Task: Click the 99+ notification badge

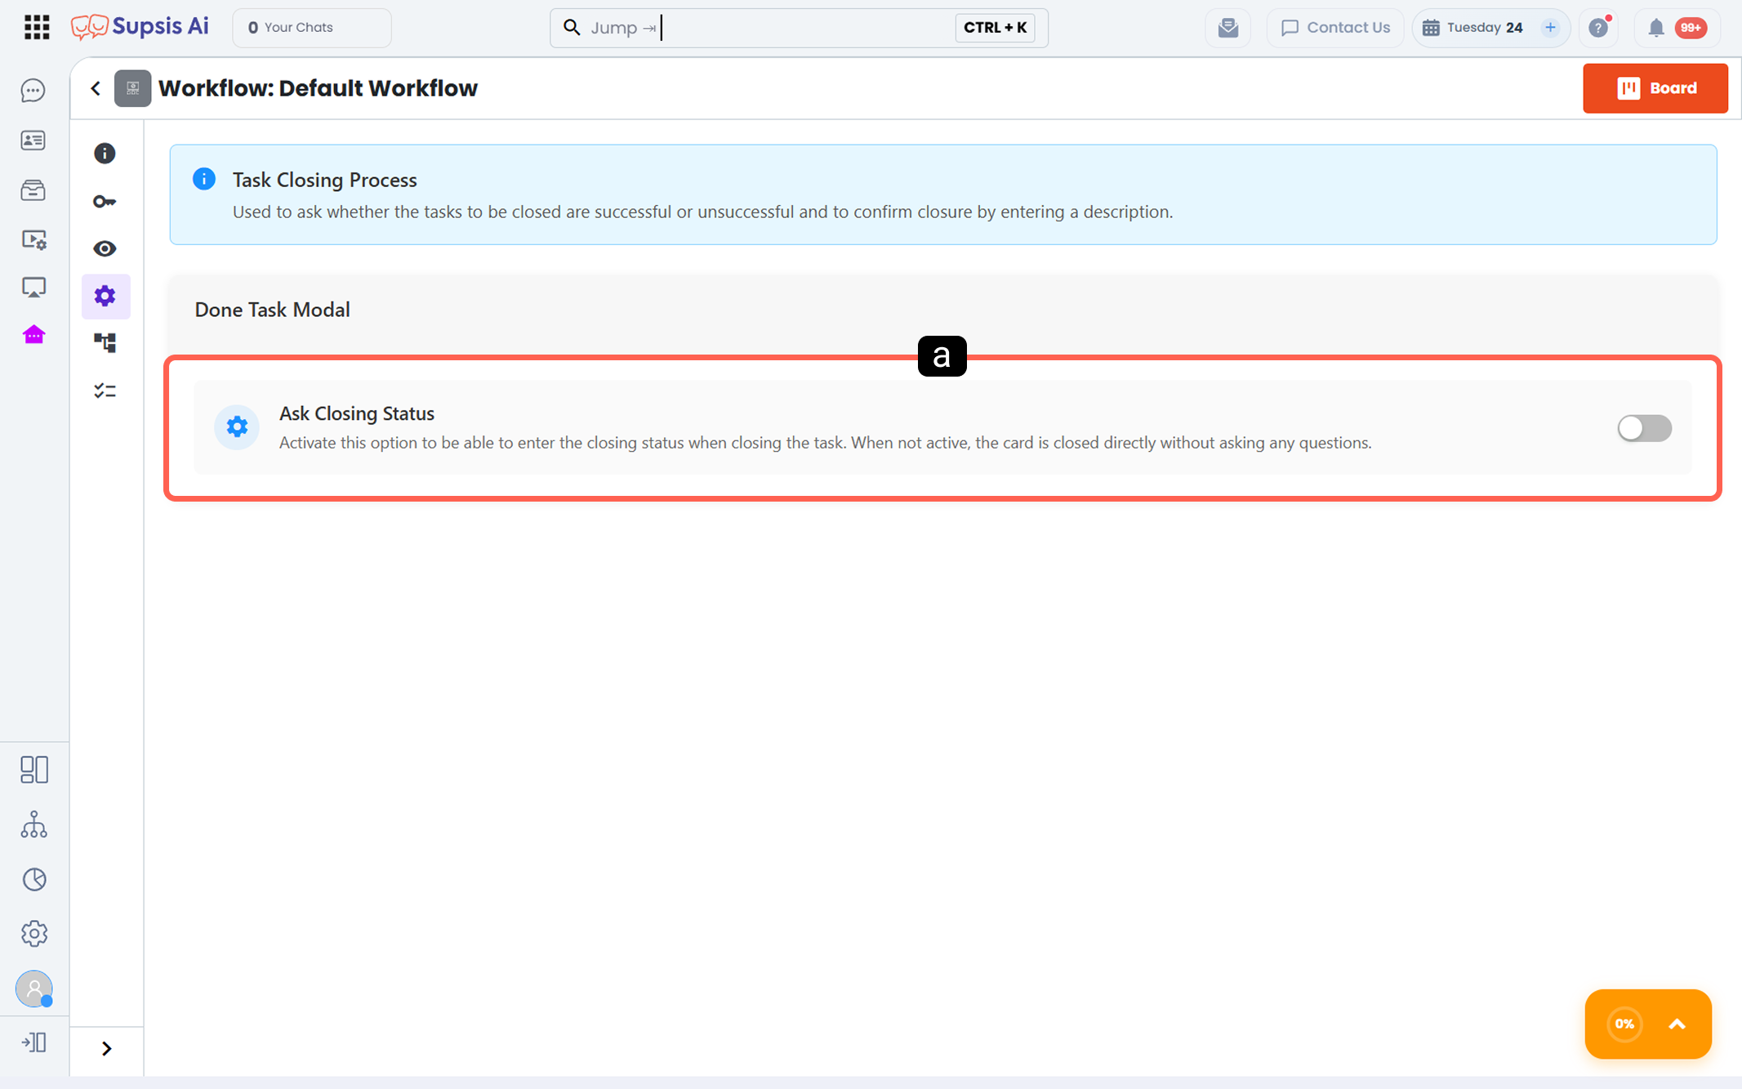Action: 1690,28
